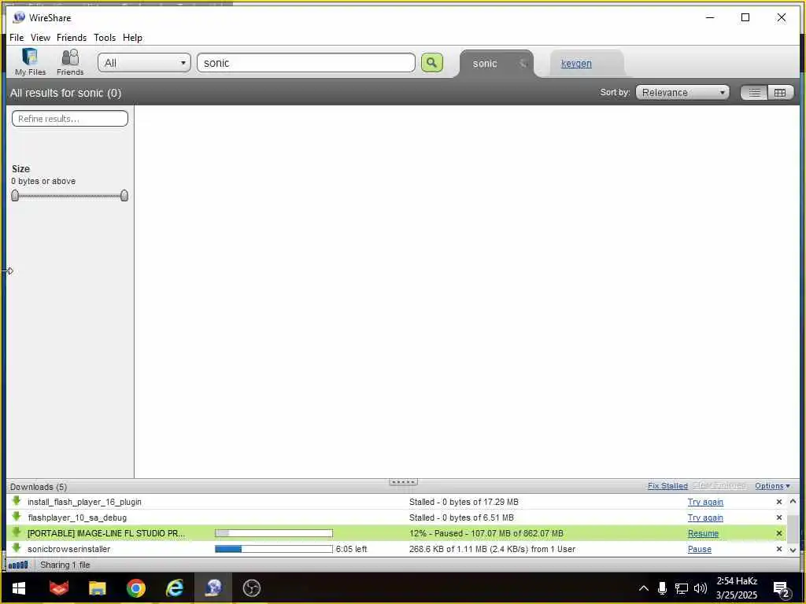
Task: Cancel install_flash_player_16_plugin download with X
Action: [x=778, y=502]
